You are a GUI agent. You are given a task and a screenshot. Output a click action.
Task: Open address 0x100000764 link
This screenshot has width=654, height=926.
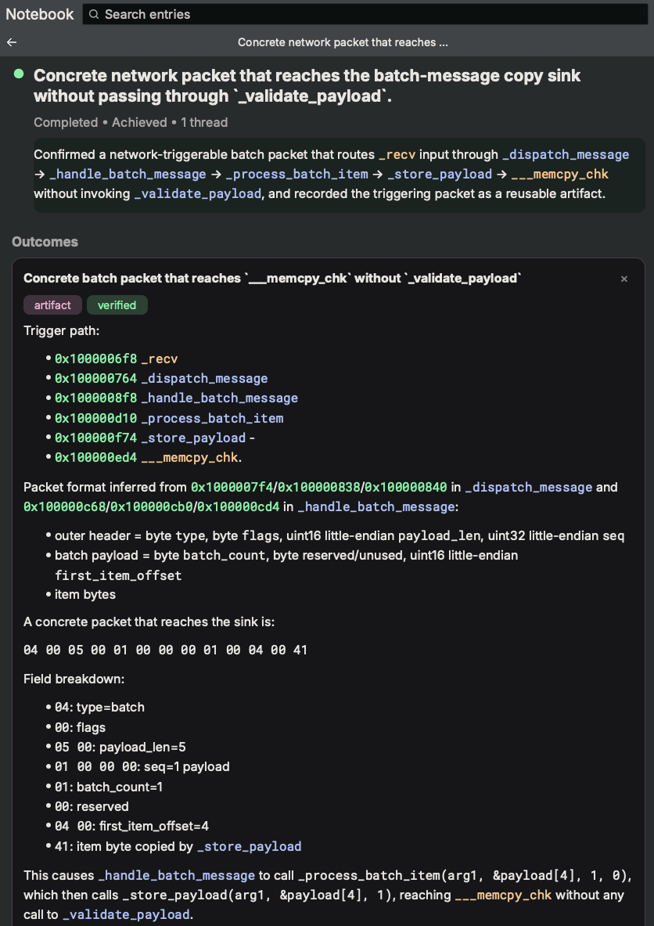point(95,378)
